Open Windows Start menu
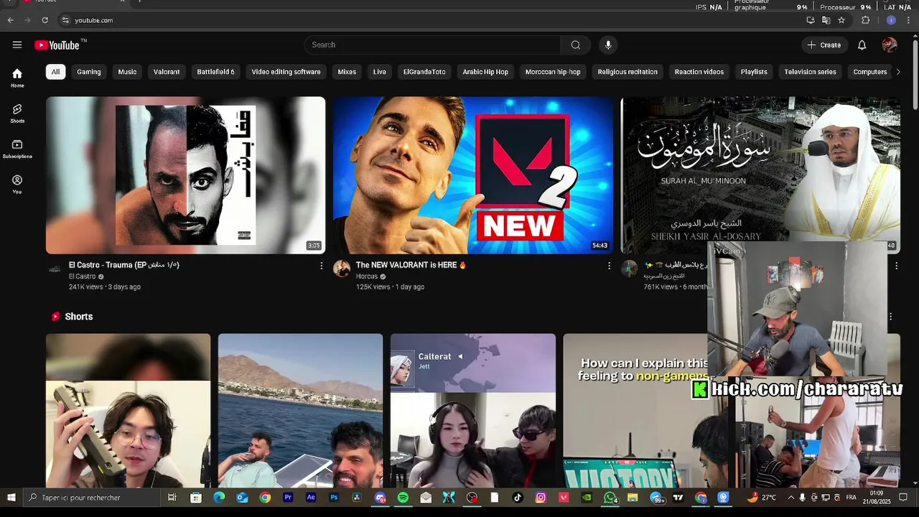Image resolution: width=919 pixels, height=517 pixels. pyautogui.click(x=11, y=497)
